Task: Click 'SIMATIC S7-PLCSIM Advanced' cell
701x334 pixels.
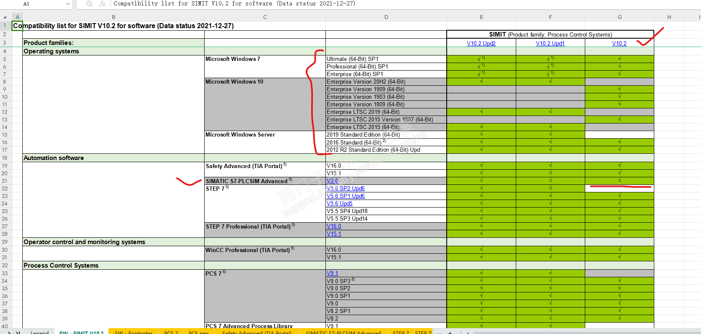Action: click(x=265, y=181)
